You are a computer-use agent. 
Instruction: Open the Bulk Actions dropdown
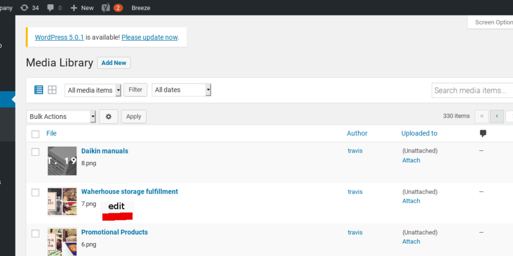tap(61, 116)
